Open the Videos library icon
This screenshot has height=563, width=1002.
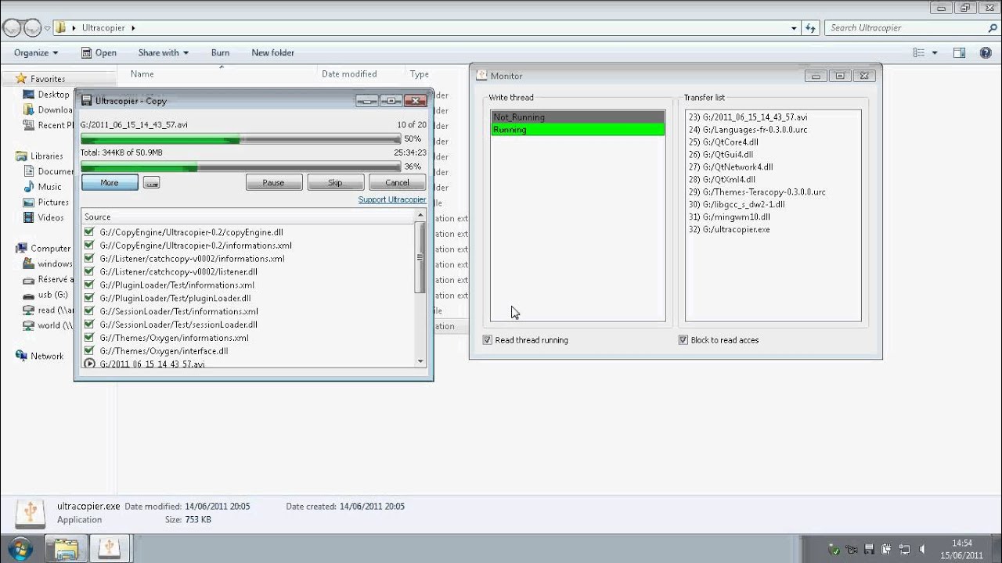tap(29, 217)
